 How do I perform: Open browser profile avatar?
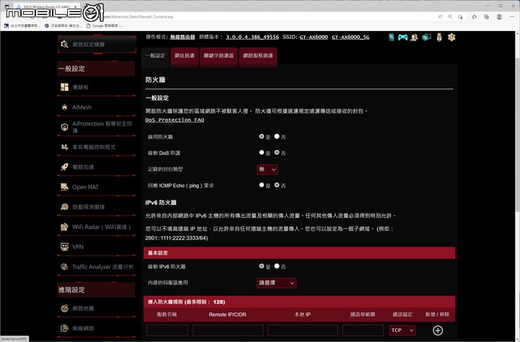pos(499,17)
